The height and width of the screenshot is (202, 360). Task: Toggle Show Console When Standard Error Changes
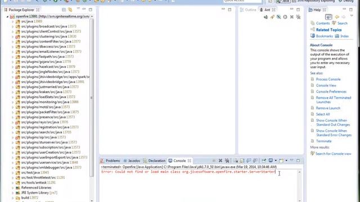(255, 160)
